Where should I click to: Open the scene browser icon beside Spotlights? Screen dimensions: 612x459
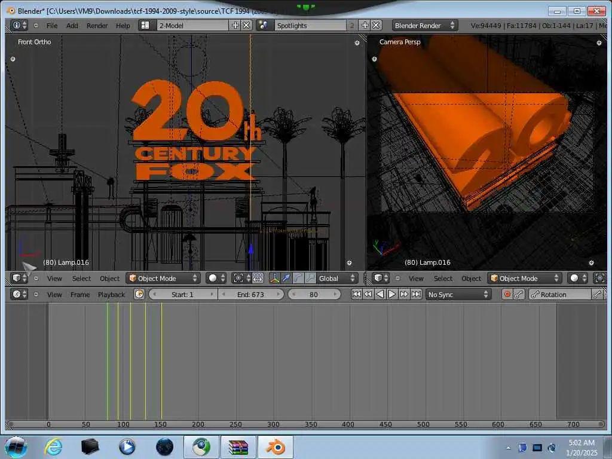(x=264, y=25)
